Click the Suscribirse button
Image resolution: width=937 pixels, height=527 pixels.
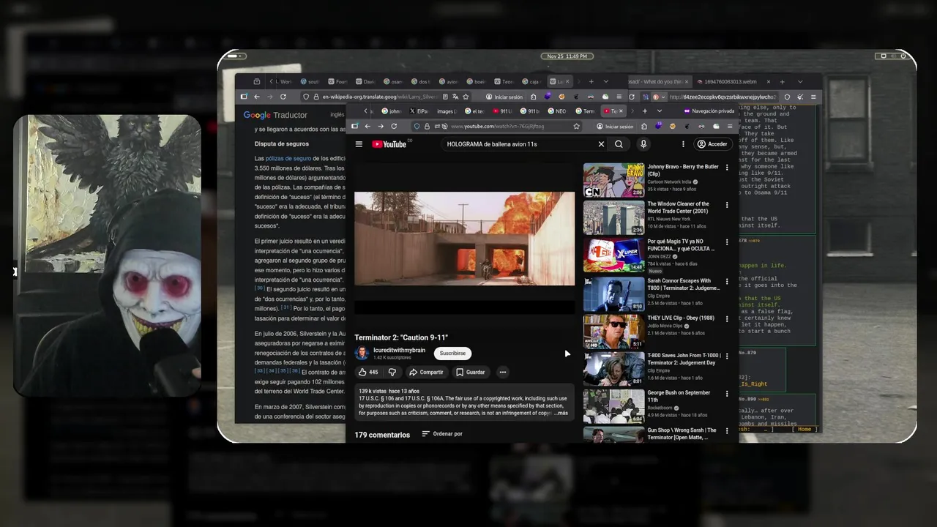point(452,354)
